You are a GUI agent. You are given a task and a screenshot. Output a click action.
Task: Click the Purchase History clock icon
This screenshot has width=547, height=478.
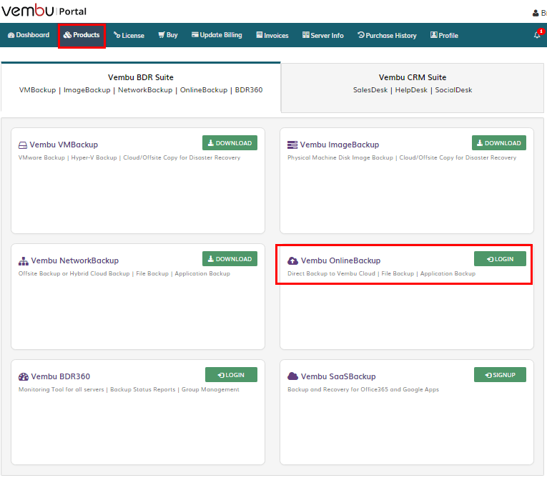361,34
